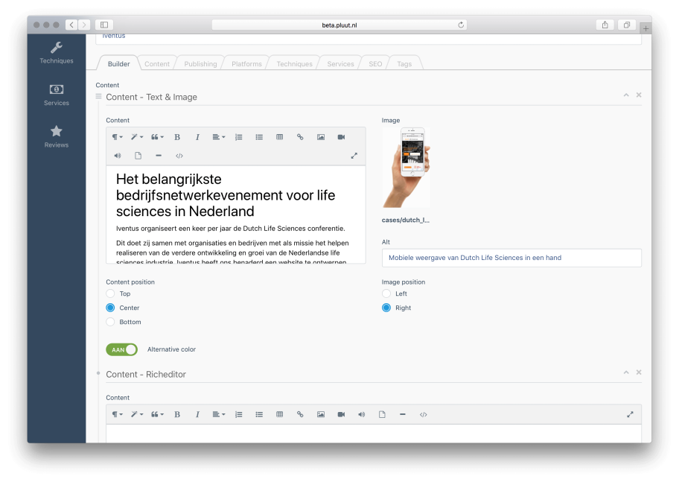This screenshot has height=482, width=679.
Task: Open Reviews in the sidebar
Action: point(57,136)
